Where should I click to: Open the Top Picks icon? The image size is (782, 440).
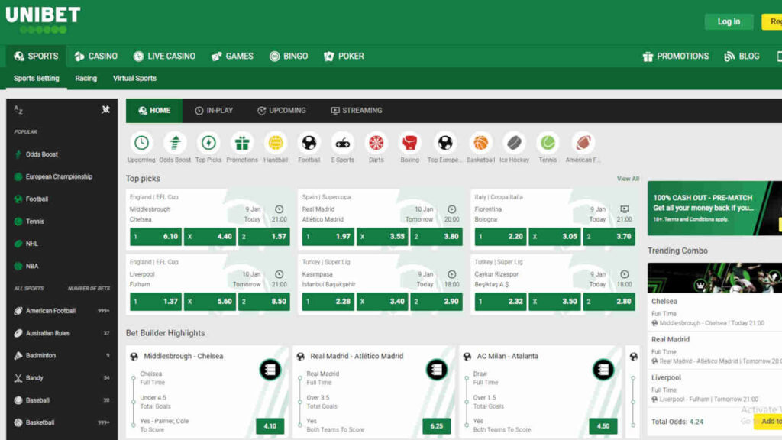point(208,143)
